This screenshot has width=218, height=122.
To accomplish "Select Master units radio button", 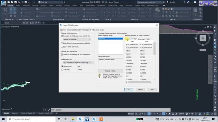I will point(62,66).
